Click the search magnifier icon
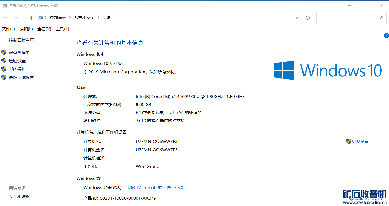The image size is (389, 206). 381,18
